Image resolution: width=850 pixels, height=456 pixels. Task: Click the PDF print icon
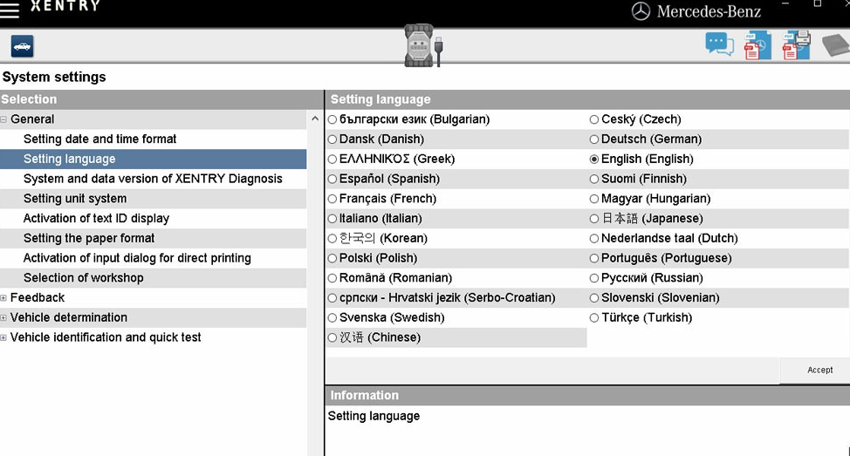pyautogui.click(x=796, y=45)
